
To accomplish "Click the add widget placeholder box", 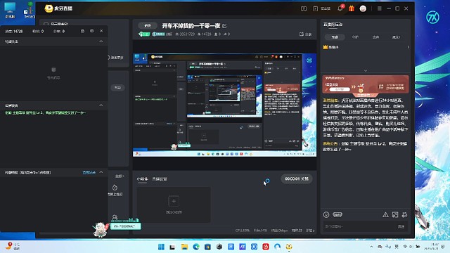I will (x=174, y=205).
